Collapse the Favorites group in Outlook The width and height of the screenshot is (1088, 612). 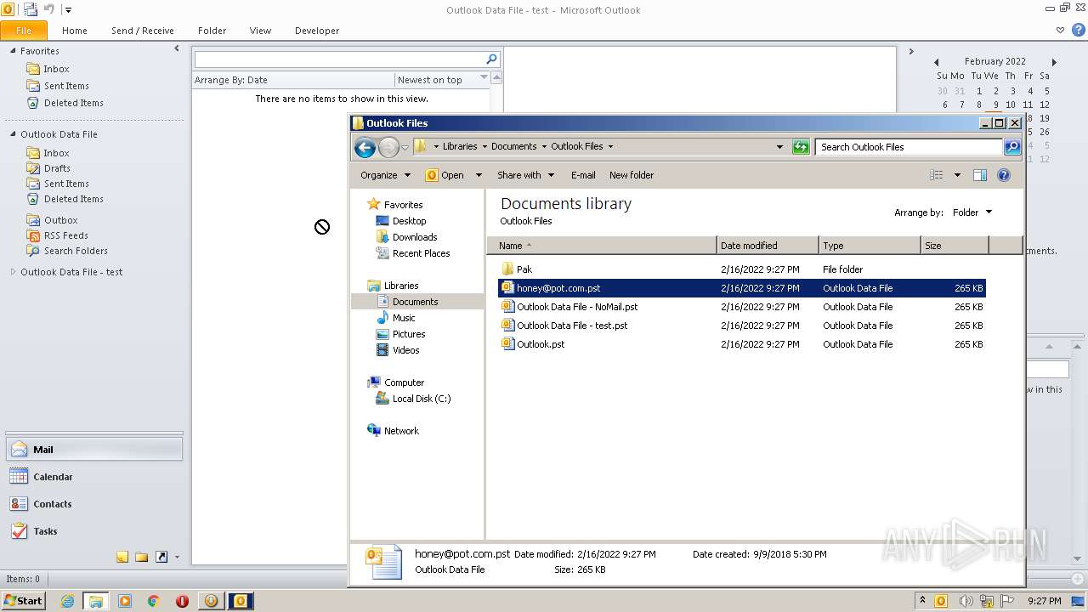13,51
